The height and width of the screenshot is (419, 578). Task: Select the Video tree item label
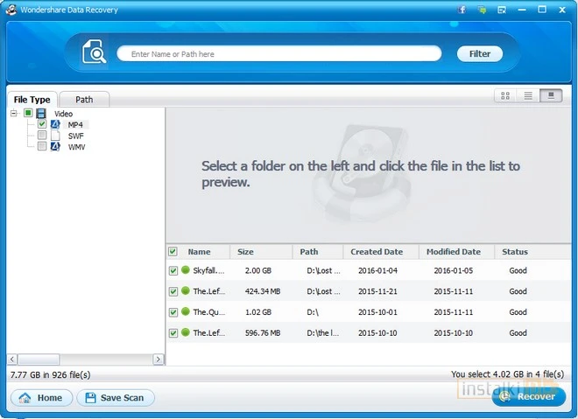coord(63,114)
